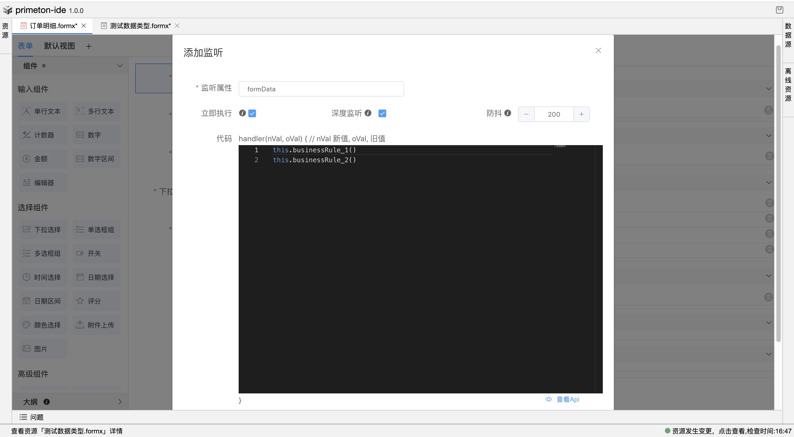This screenshot has height=437, width=794.
Task: Click the formData 监听属性 input field
Action: pos(321,89)
